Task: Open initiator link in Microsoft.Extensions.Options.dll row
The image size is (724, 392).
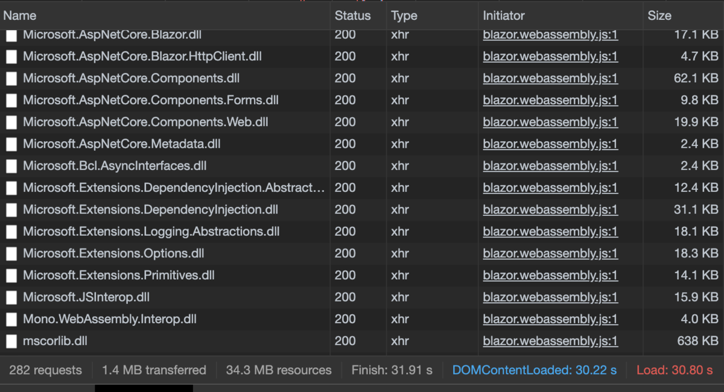Action: (x=550, y=253)
